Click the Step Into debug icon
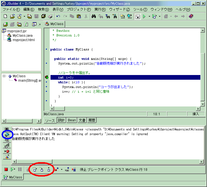Image resolution: width=207 pixels, height=187 pixels. pos(41,170)
